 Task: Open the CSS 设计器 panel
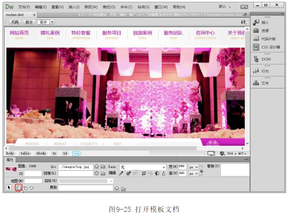tap(268, 47)
